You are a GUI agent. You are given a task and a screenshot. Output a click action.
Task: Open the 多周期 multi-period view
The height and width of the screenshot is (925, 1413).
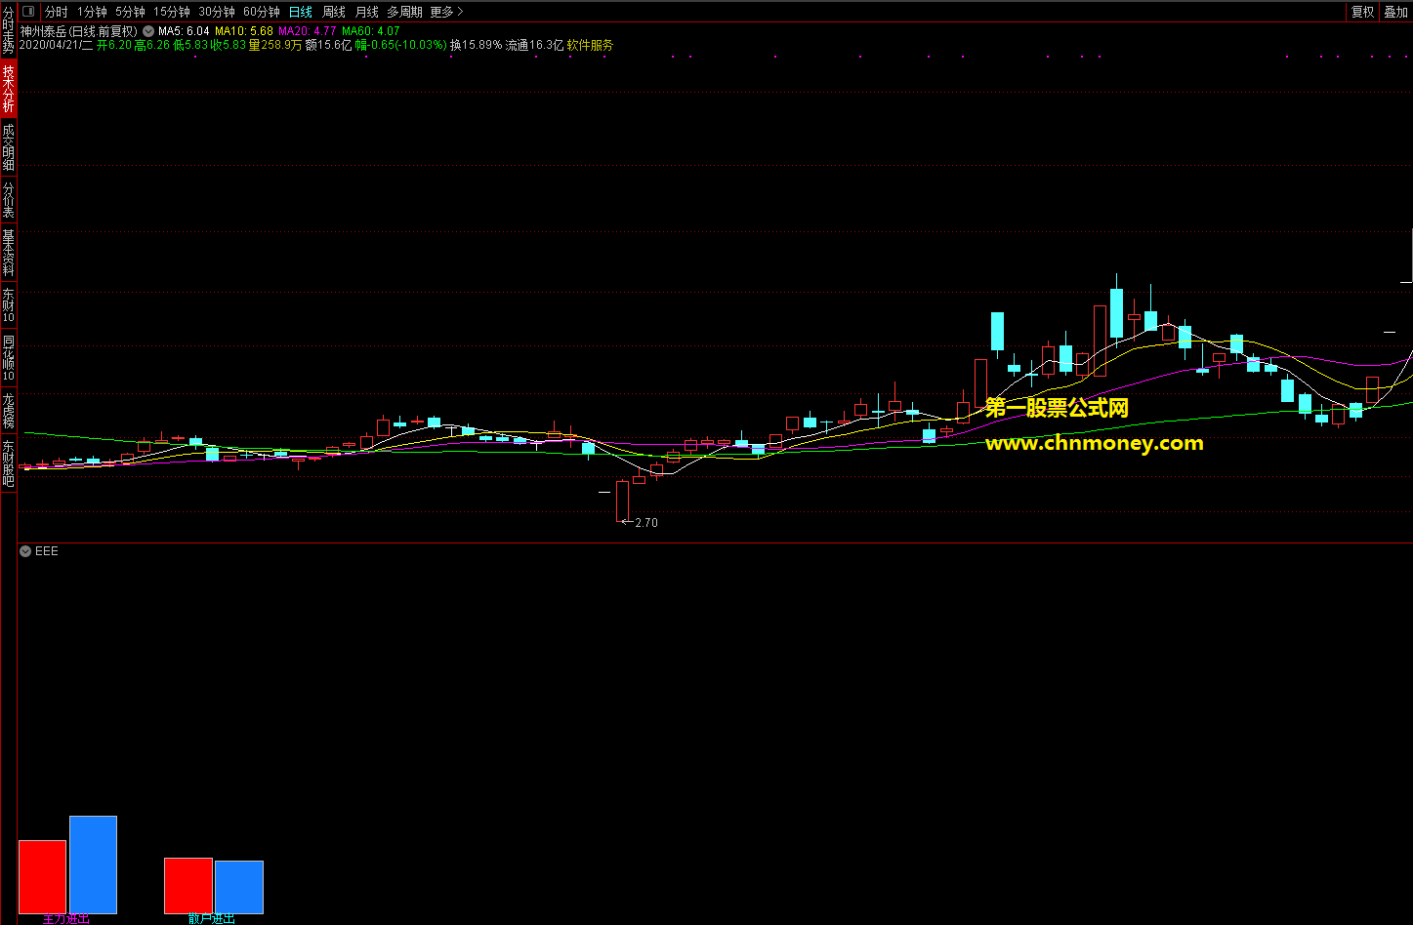tap(405, 12)
